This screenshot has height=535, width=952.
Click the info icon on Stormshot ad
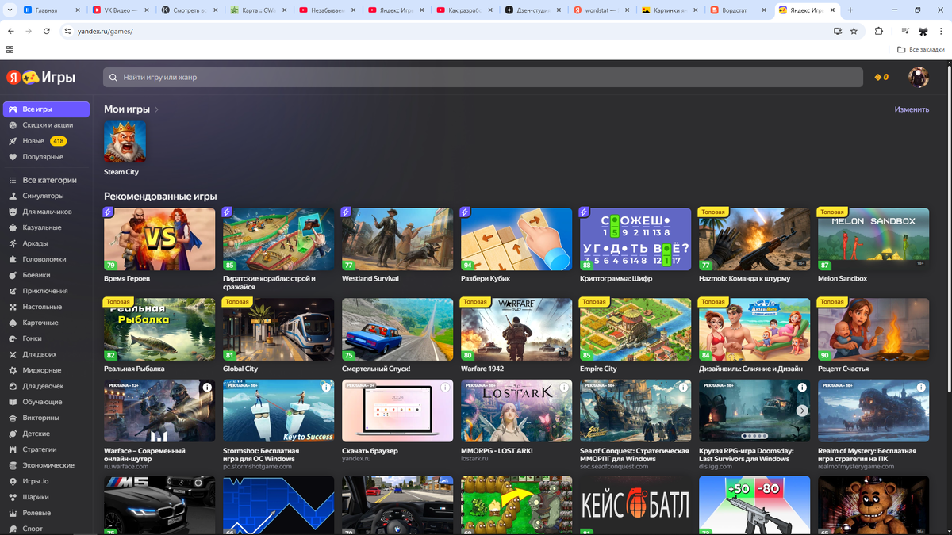(326, 388)
